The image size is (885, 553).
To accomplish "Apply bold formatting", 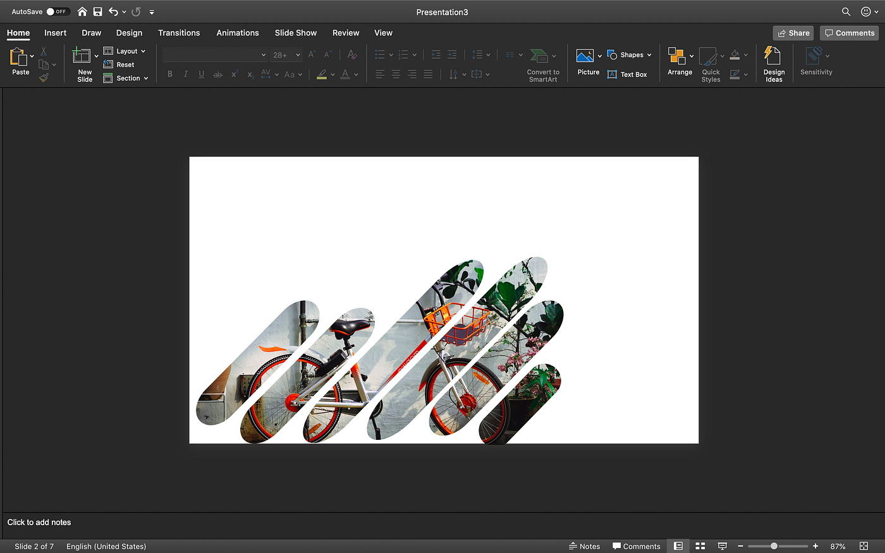I will click(169, 74).
